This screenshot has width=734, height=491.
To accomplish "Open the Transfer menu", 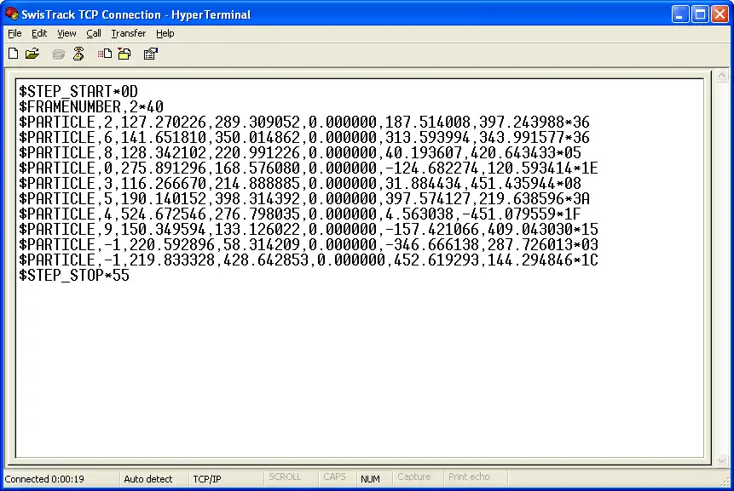I will click(128, 33).
